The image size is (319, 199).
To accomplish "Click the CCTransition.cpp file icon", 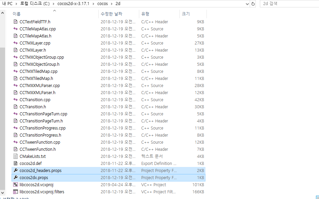I will [16, 100].
